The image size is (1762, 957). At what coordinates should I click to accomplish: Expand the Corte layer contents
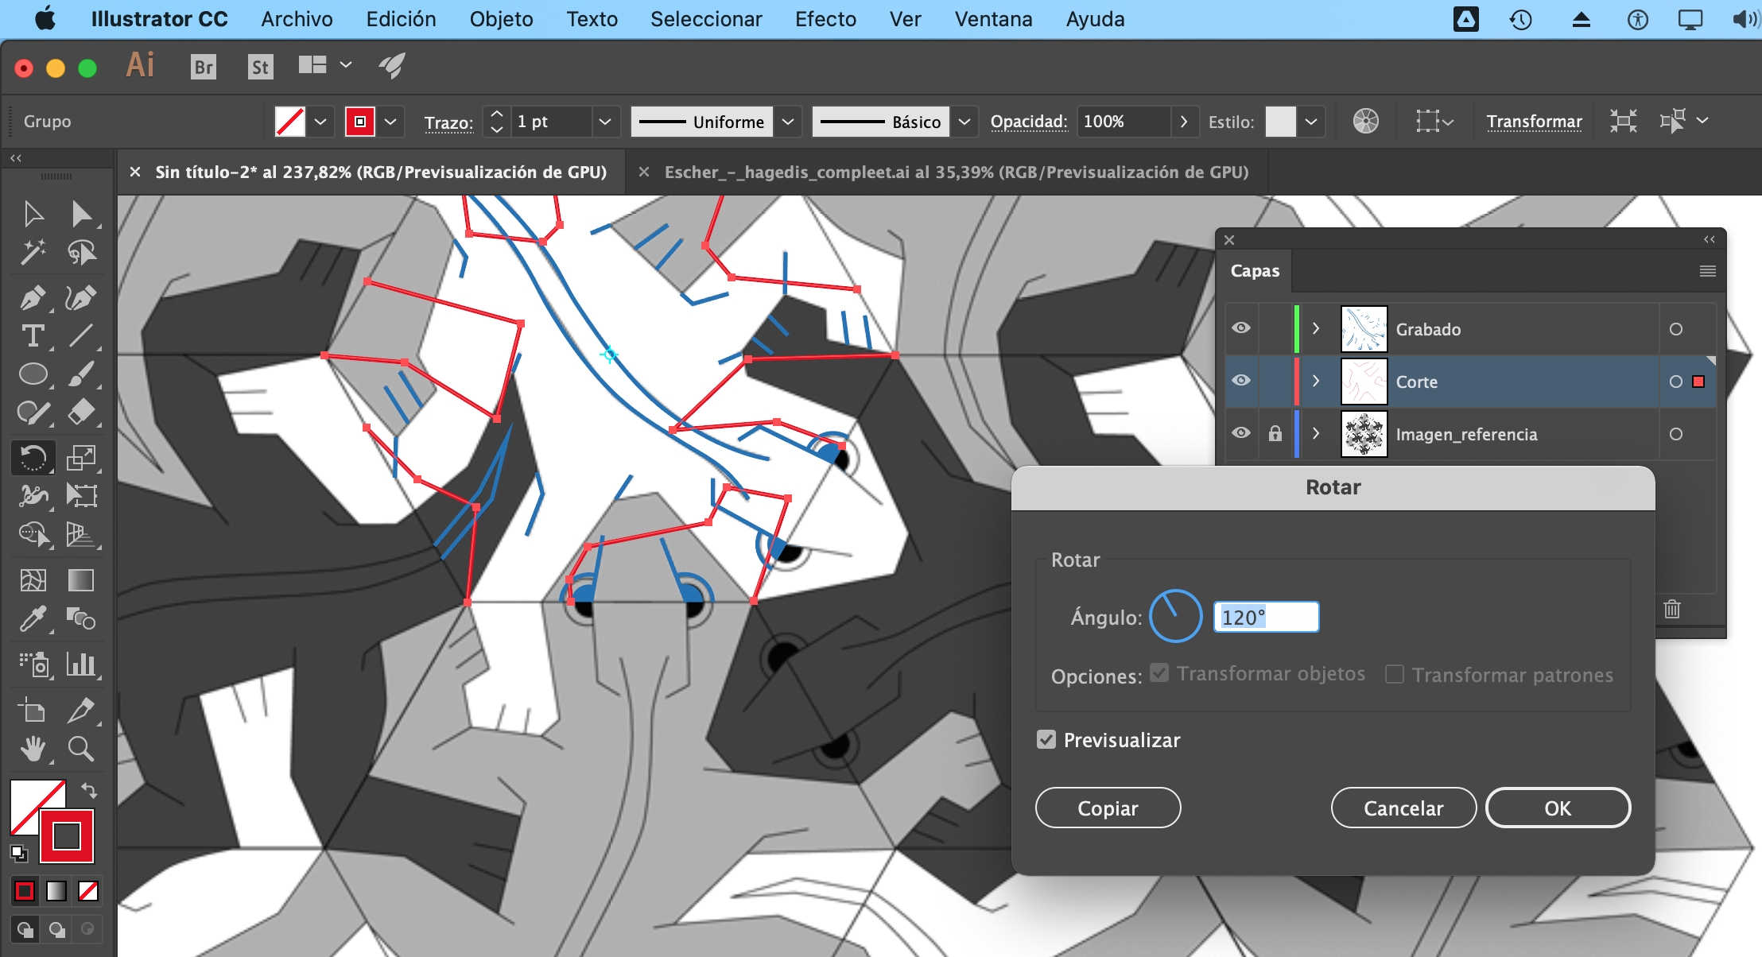click(1316, 381)
